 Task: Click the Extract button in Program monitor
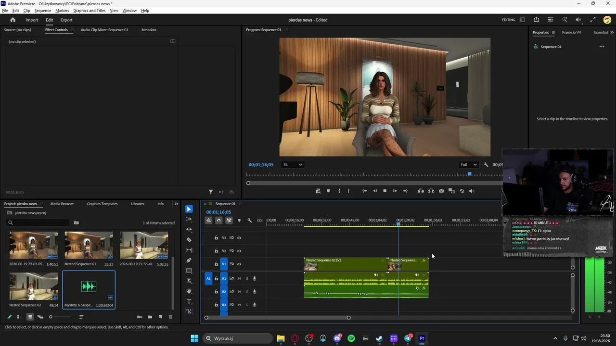click(x=431, y=191)
